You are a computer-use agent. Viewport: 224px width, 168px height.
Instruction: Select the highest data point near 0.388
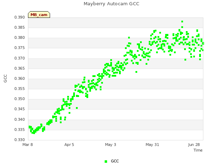click(182, 22)
